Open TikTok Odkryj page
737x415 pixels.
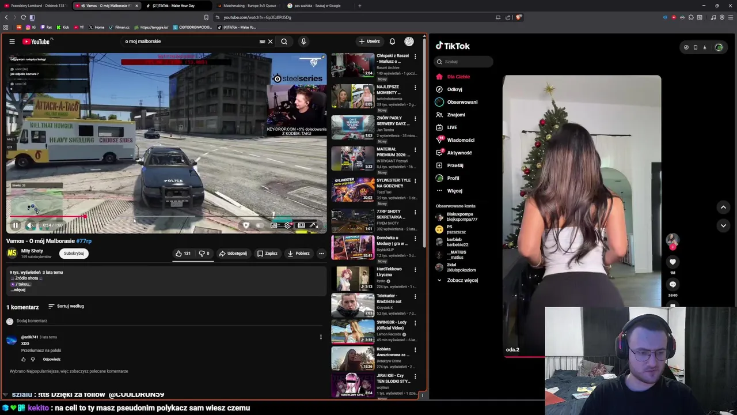tap(450, 89)
